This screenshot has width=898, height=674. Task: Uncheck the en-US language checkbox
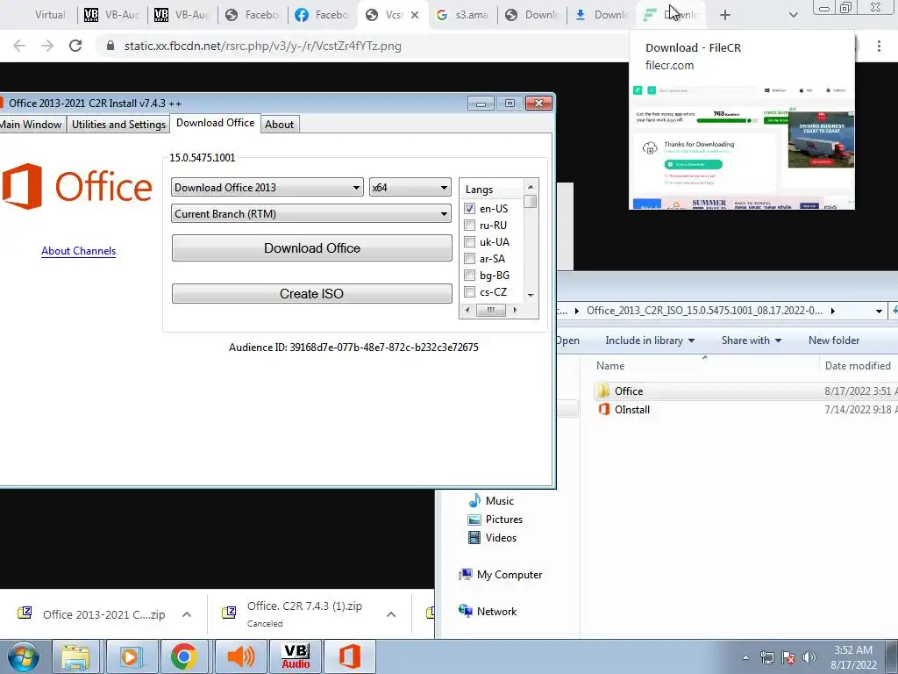(470, 209)
